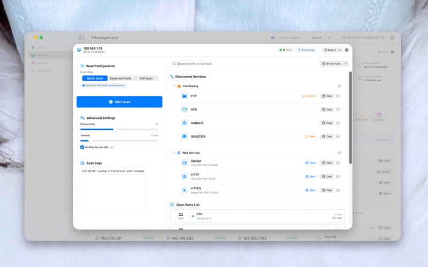Open the Django web service

310,163
